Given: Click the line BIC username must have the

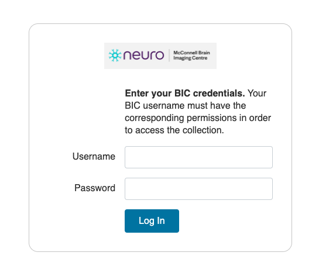Looking at the screenshot, I should 186,105.
